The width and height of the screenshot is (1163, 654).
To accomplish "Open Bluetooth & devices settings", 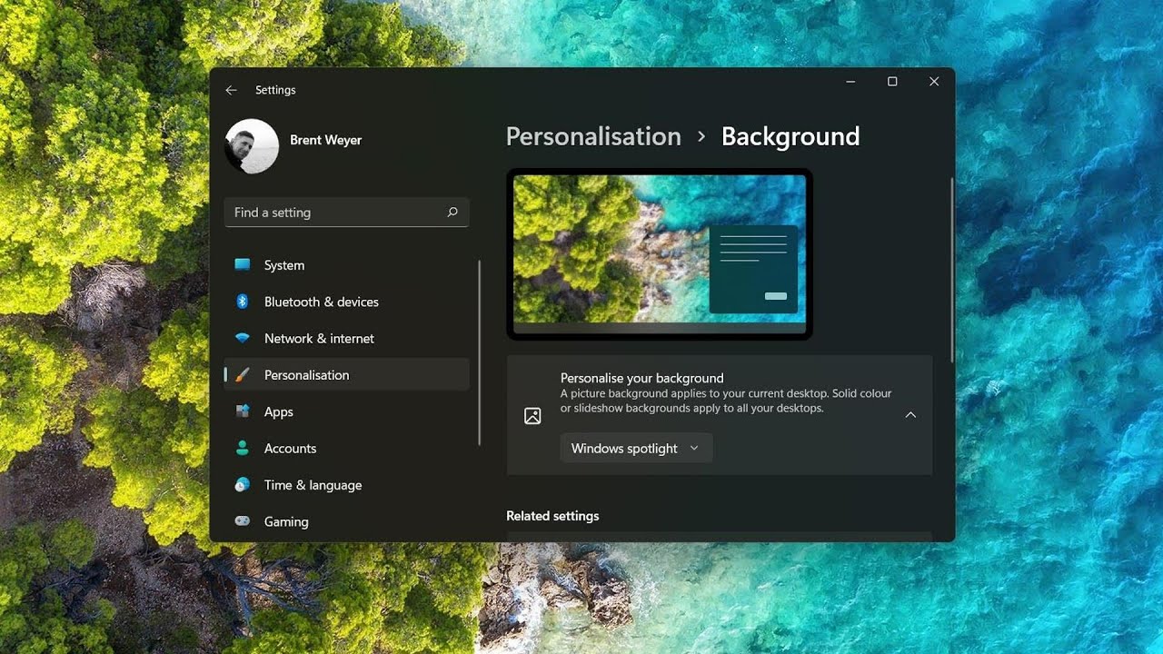I will (x=346, y=302).
